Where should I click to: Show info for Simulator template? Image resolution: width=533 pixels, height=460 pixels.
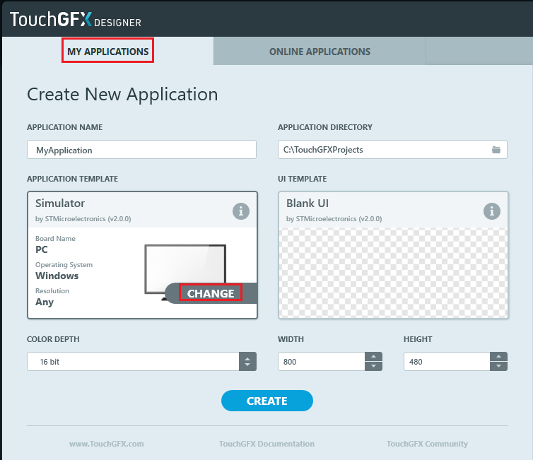pyautogui.click(x=241, y=211)
